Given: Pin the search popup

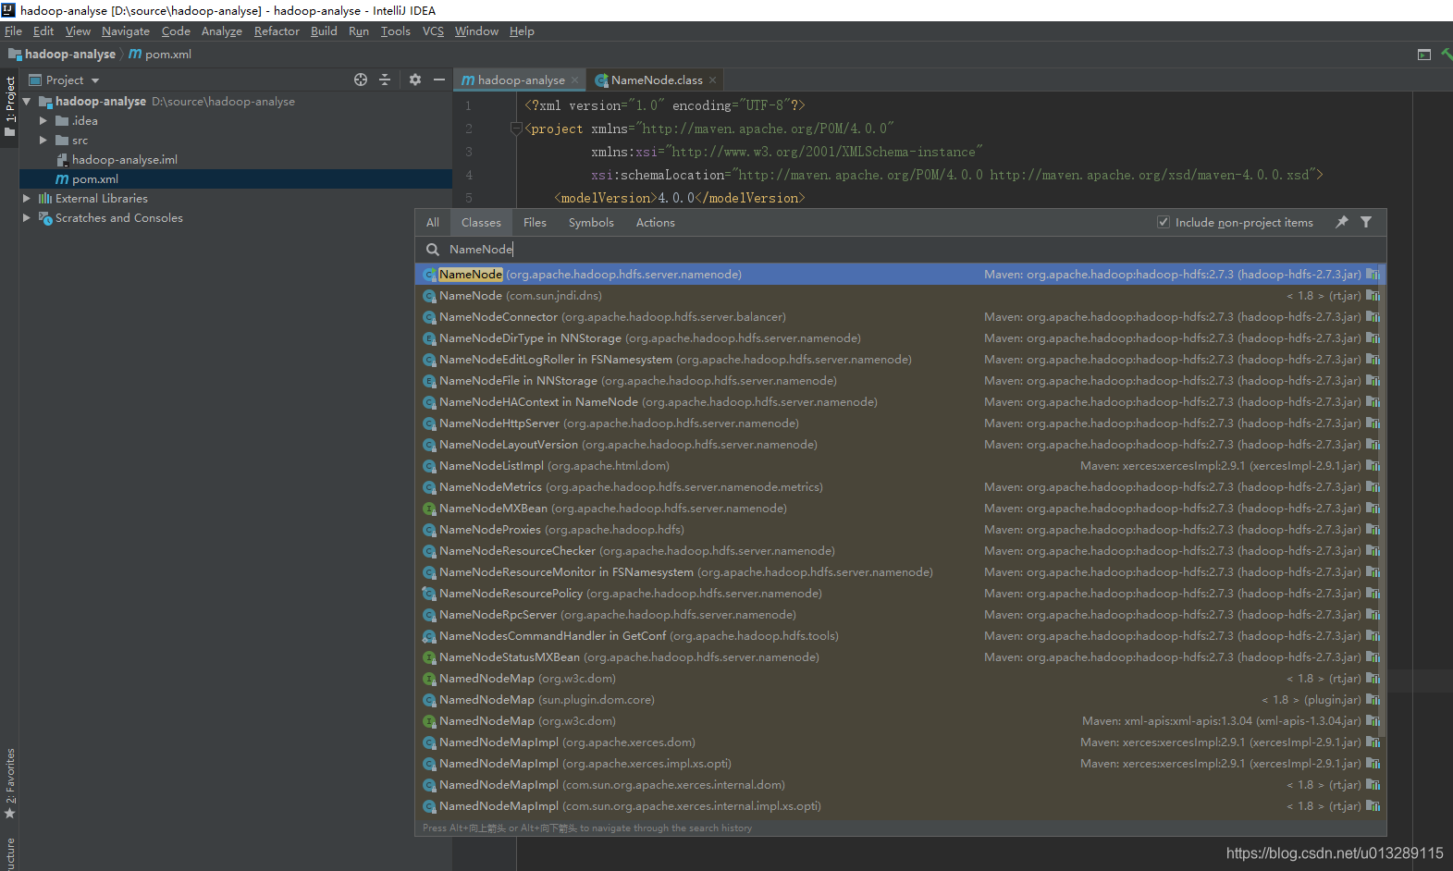Looking at the screenshot, I should pyautogui.click(x=1342, y=222).
